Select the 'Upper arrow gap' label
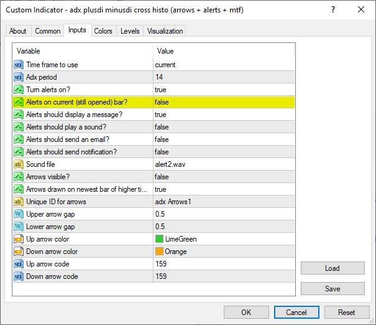This screenshot has width=376, height=325. point(50,214)
